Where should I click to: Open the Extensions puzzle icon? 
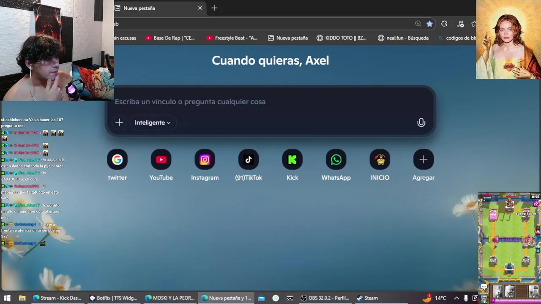pyautogui.click(x=444, y=24)
